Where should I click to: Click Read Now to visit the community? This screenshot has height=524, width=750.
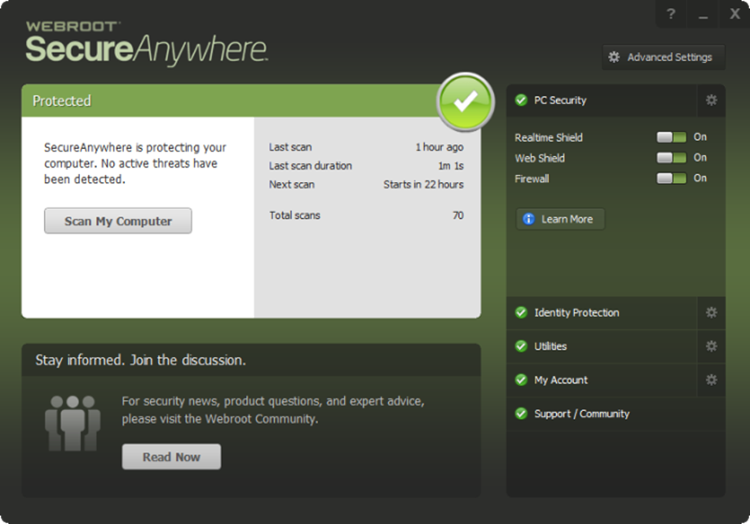pos(171,457)
